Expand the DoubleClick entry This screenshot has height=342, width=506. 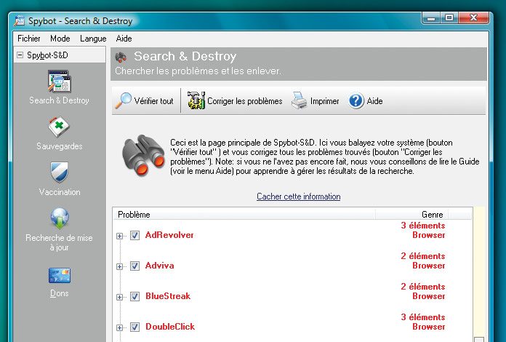(119, 327)
